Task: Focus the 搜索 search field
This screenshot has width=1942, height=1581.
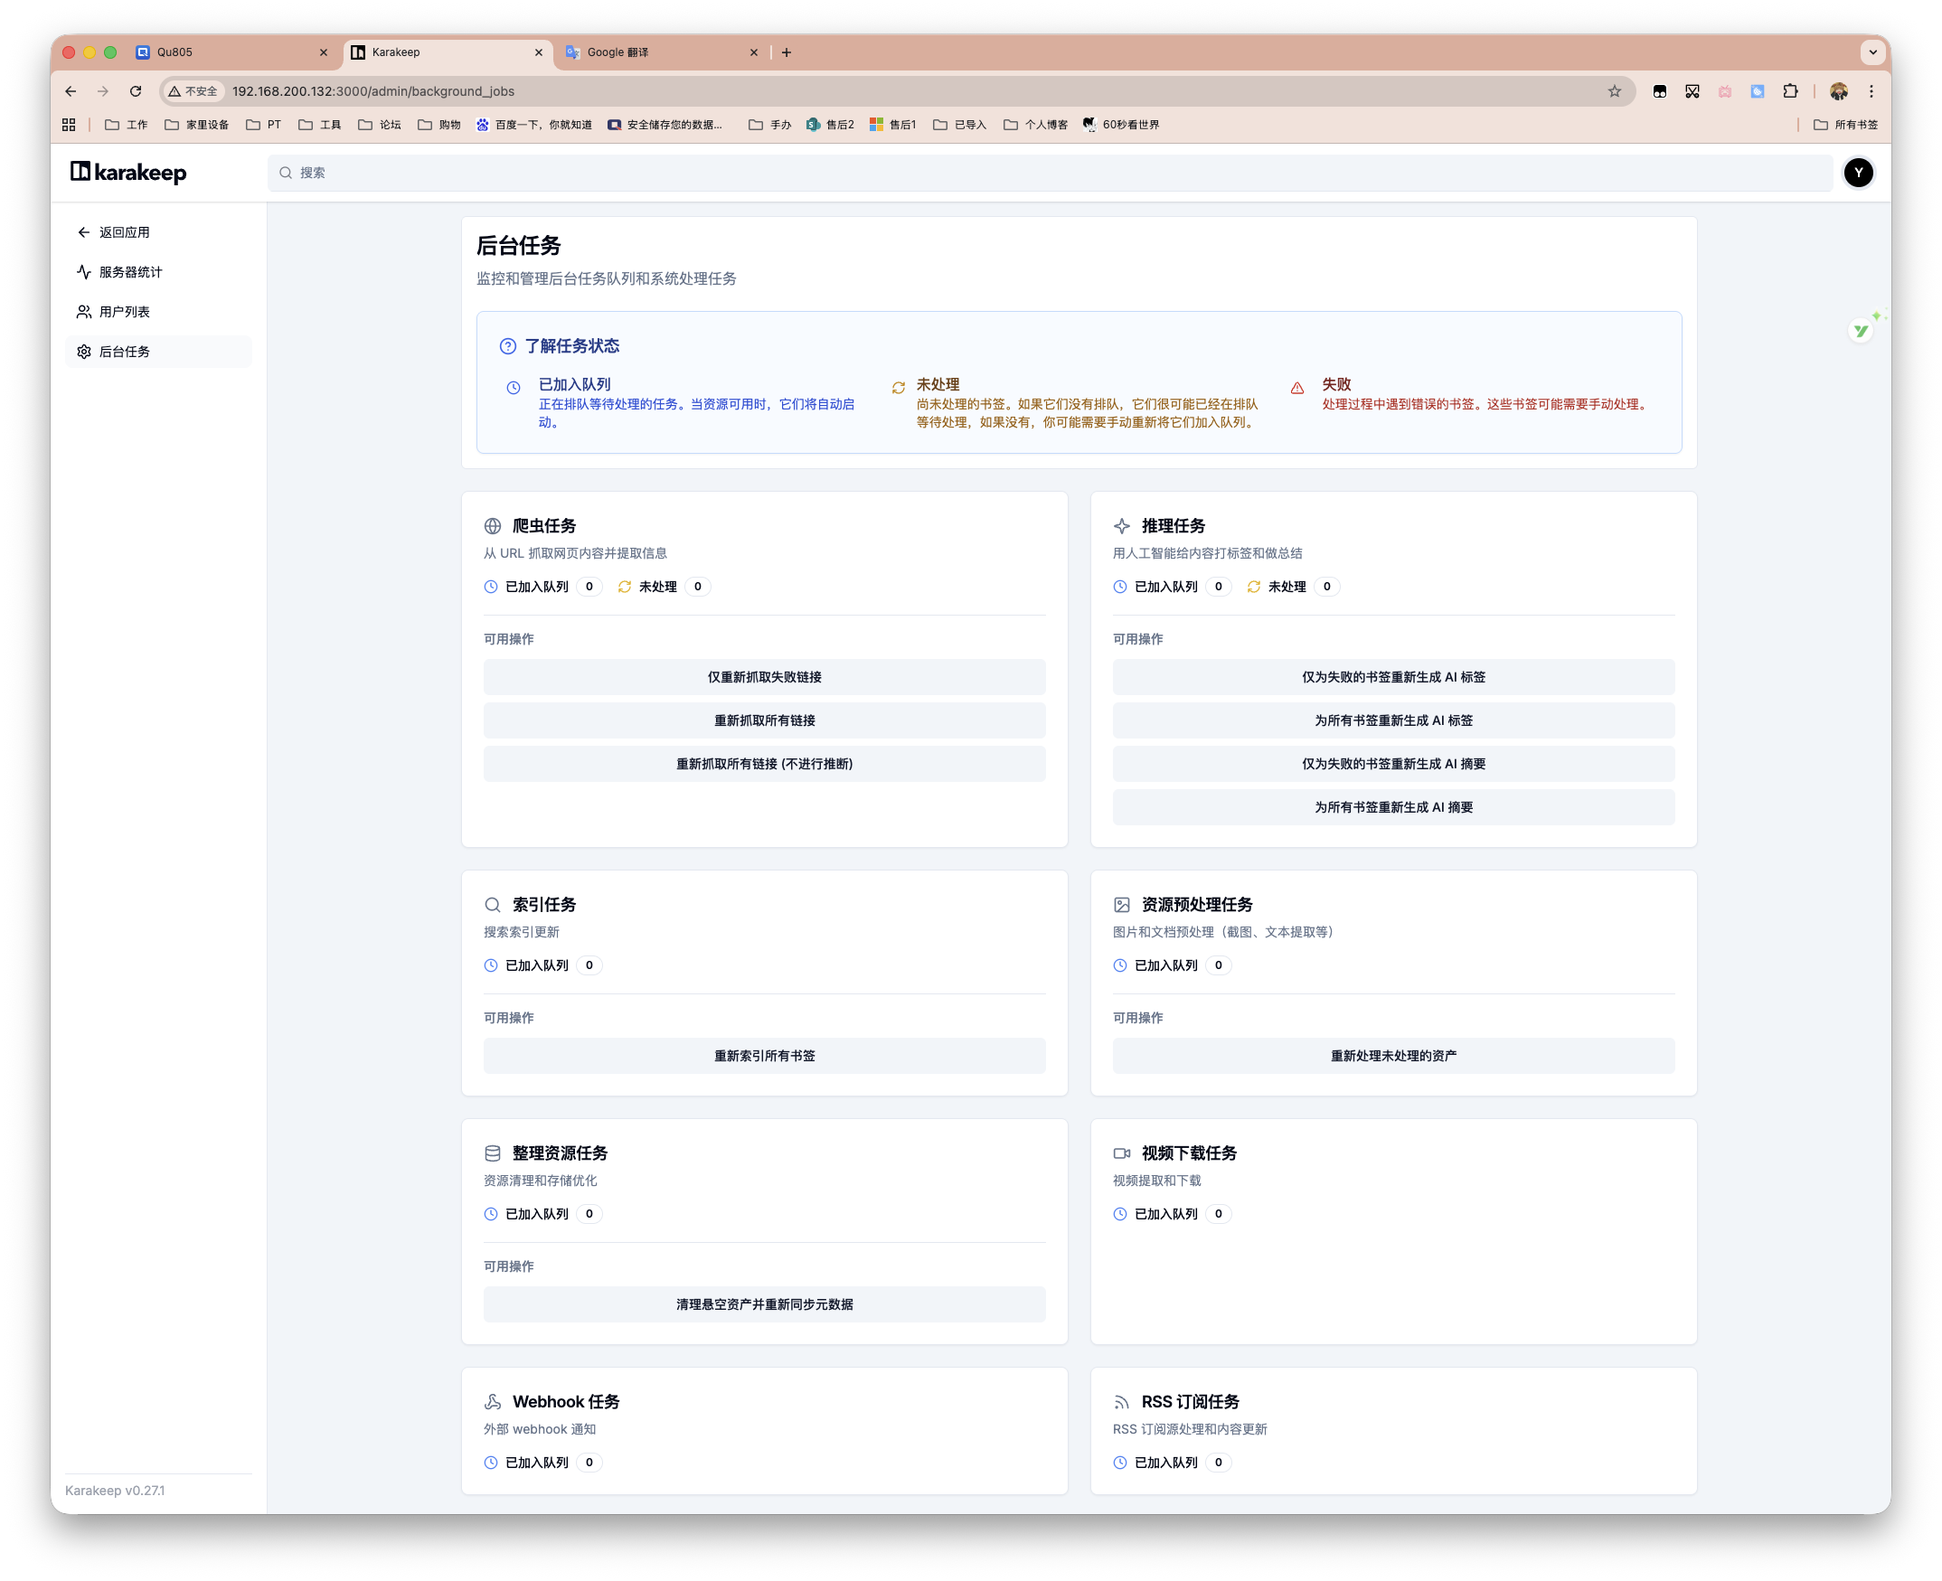Action: pyautogui.click(x=1048, y=172)
